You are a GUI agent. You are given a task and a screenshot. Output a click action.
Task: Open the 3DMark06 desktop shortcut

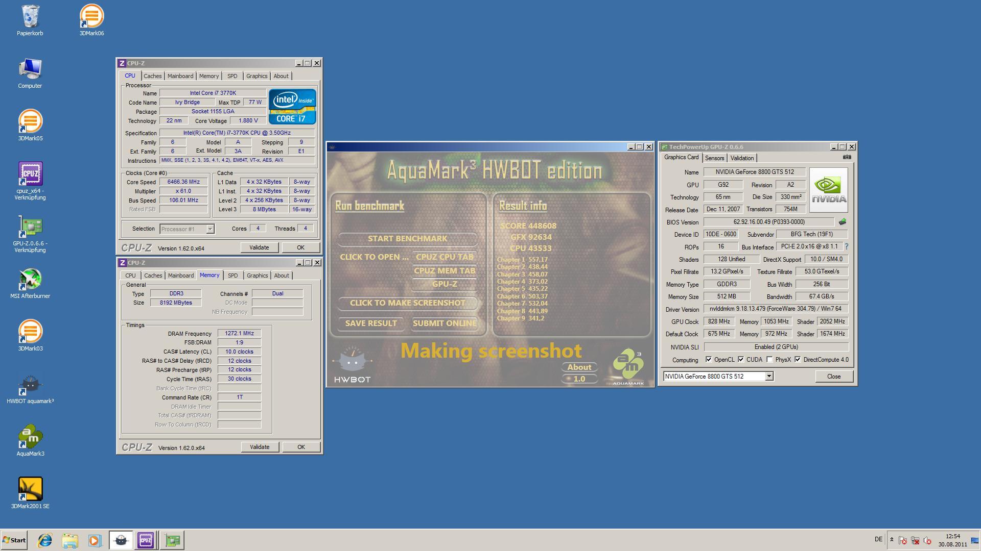pos(91,20)
